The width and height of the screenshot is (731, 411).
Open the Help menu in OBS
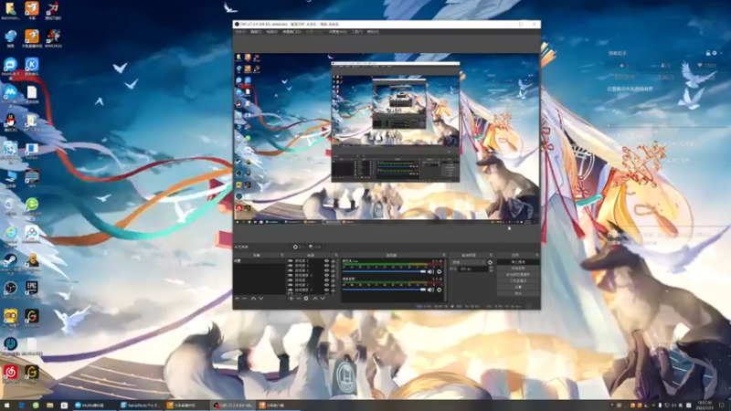click(373, 32)
